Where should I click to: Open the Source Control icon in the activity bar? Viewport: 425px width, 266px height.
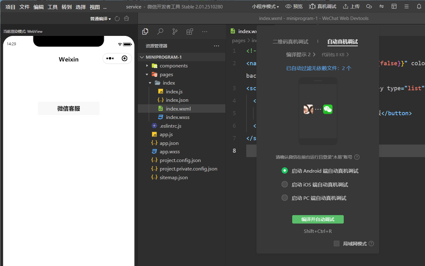tap(175, 32)
